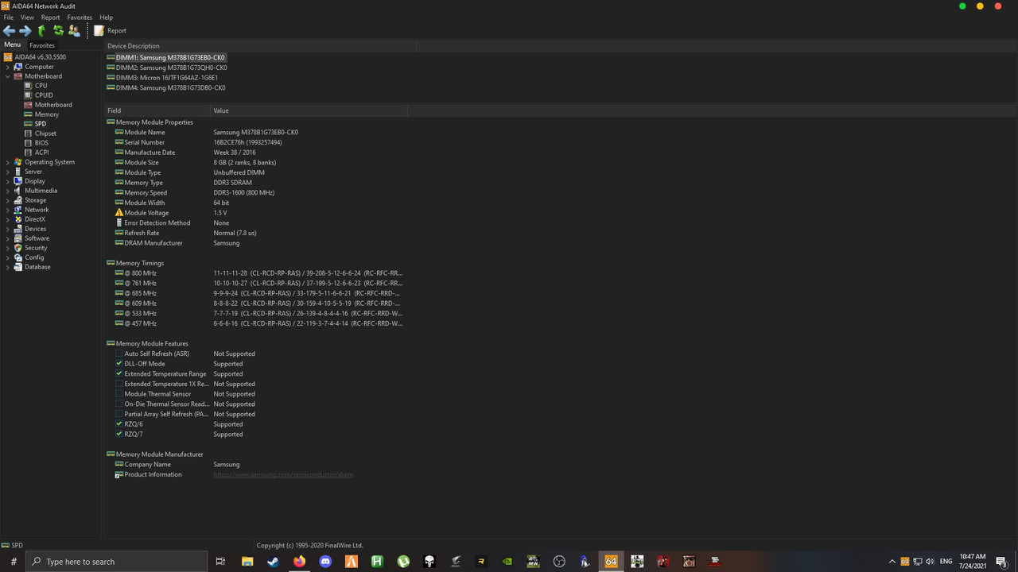The height and width of the screenshot is (572, 1018).
Task: Launch Firefox from the taskbar
Action: [299, 562]
